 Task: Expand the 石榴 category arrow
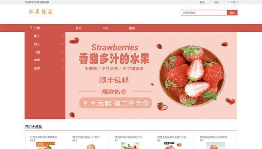[62, 52]
